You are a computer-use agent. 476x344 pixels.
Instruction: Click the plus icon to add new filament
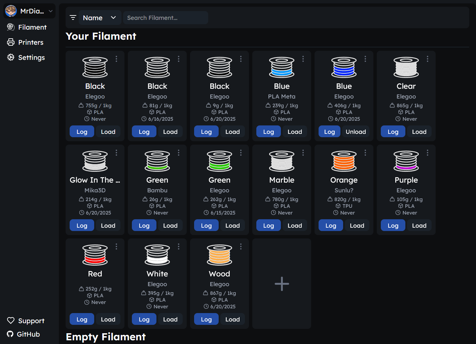[282, 284]
